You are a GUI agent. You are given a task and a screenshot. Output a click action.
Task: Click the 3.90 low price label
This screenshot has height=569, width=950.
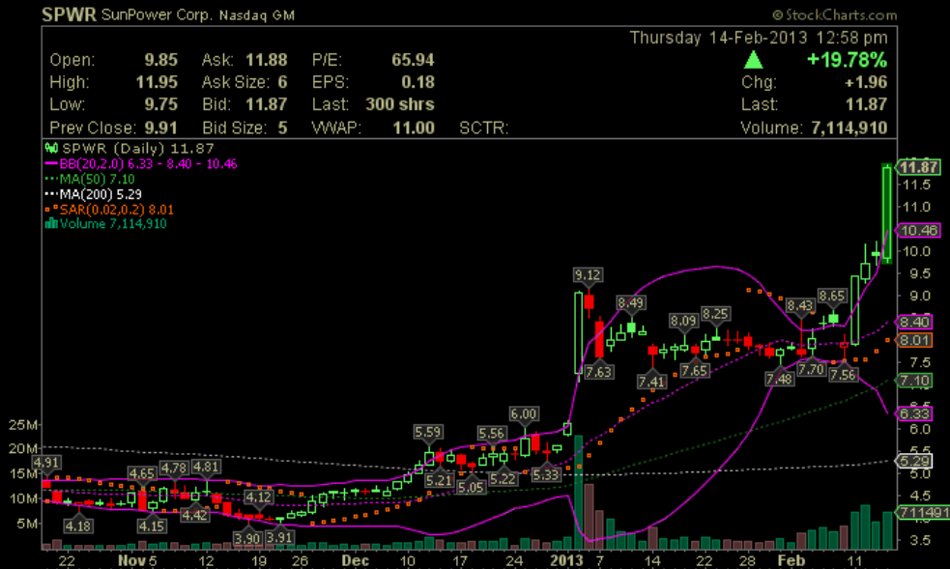(x=247, y=537)
